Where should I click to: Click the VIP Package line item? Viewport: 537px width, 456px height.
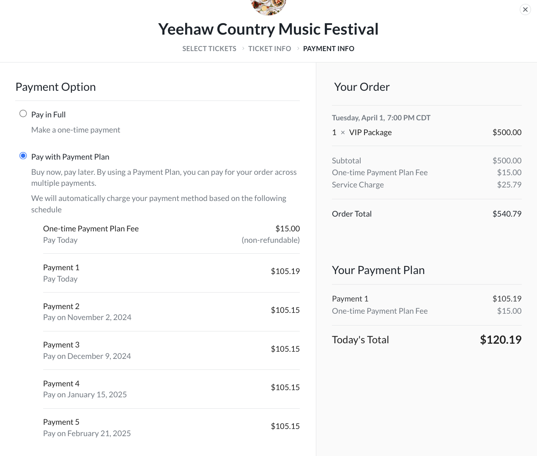click(x=427, y=132)
